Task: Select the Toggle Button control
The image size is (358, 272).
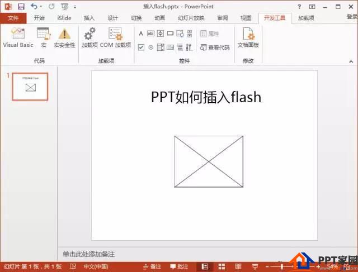Action: coord(180,47)
